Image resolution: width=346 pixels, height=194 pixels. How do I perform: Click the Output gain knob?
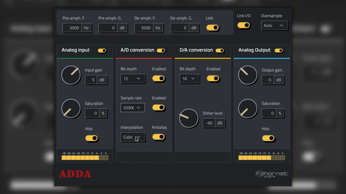tap(248, 75)
